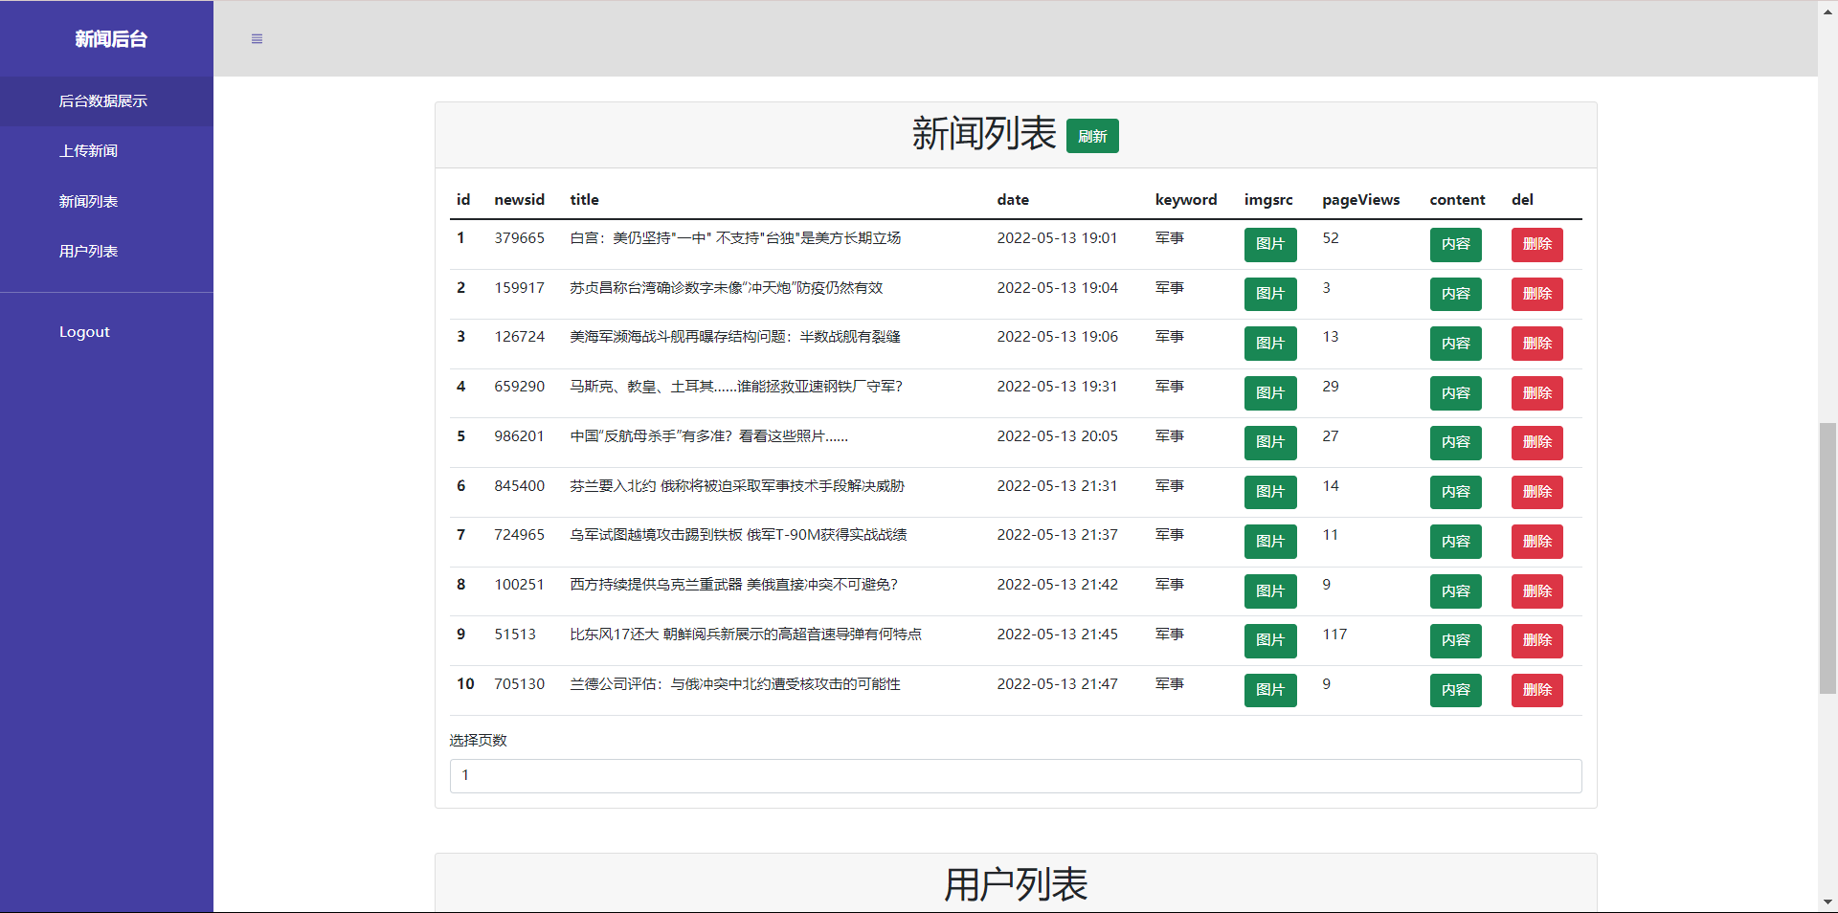Screen dimensions: 1838x913
Task: View 图片 for newsid 705130
Action: [x=1270, y=690]
